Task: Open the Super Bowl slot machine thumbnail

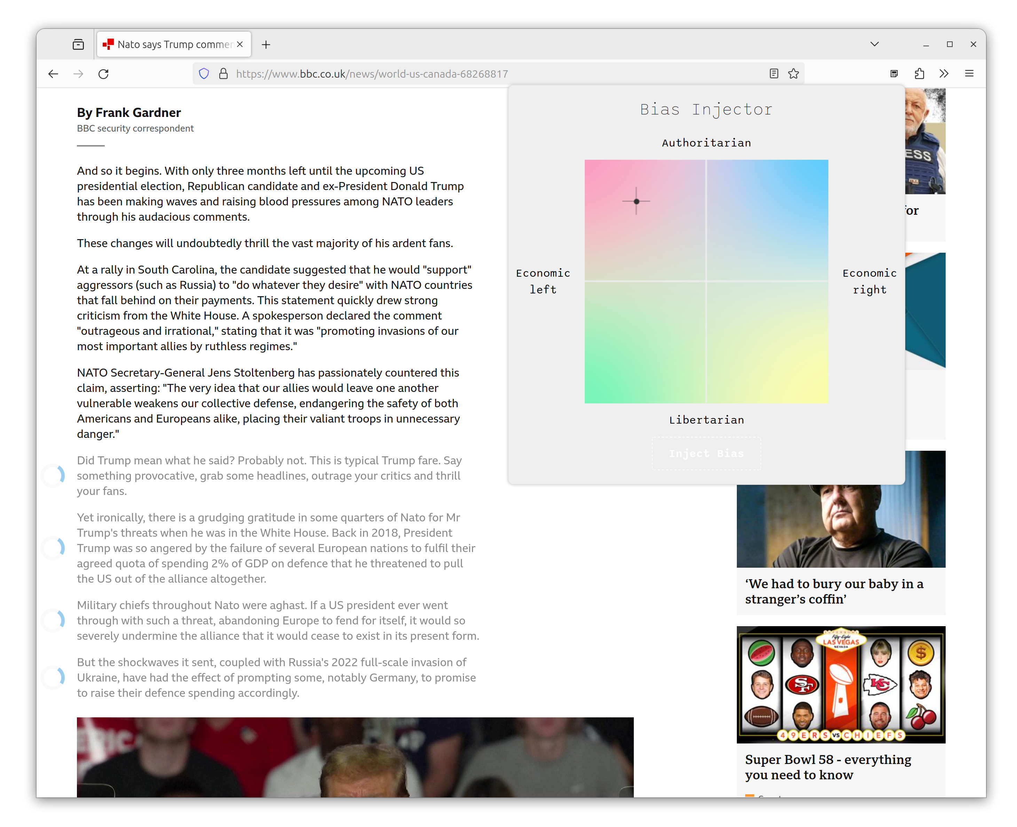Action: pos(841,685)
